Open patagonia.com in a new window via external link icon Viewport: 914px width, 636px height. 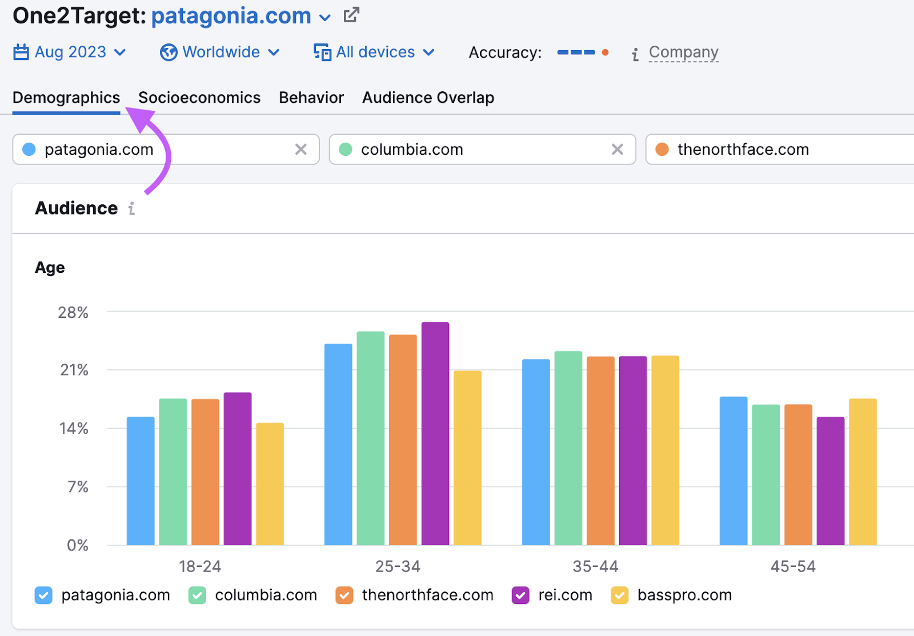click(351, 14)
